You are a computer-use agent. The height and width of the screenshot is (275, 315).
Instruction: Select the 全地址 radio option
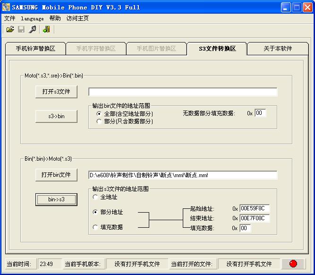click(x=105, y=197)
